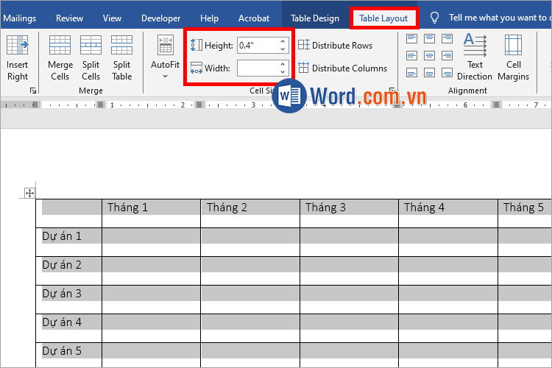Click the table move handle
The image size is (552, 368).
point(29,193)
